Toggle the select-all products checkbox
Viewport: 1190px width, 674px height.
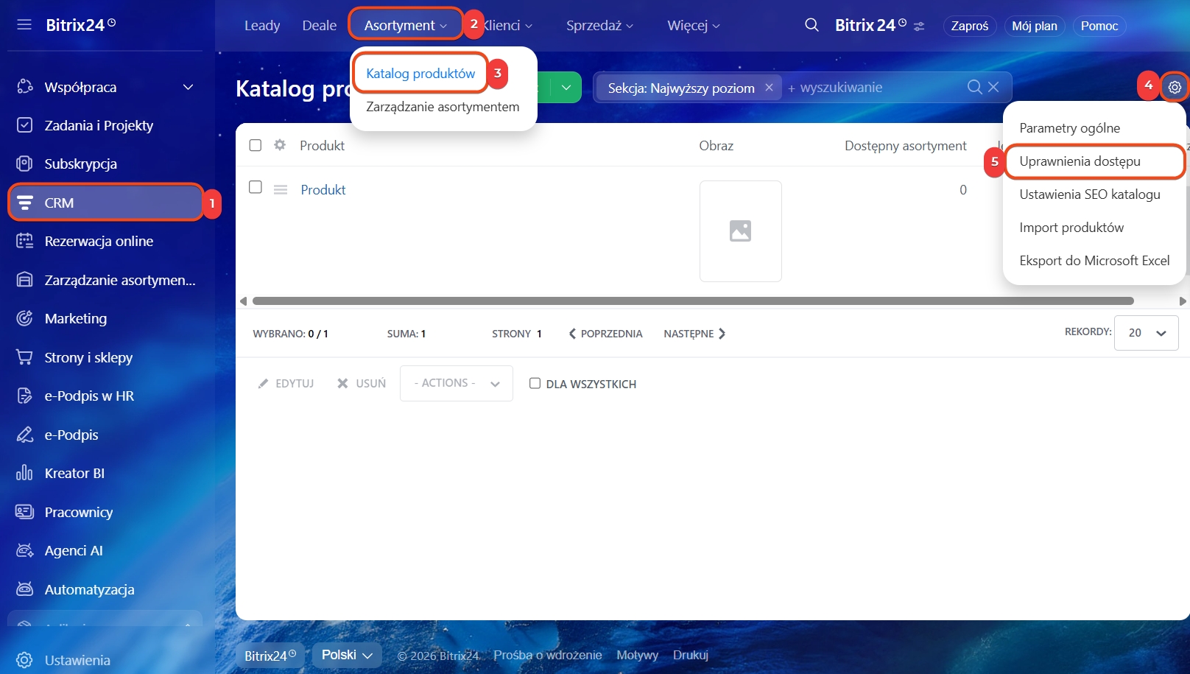pyautogui.click(x=256, y=145)
